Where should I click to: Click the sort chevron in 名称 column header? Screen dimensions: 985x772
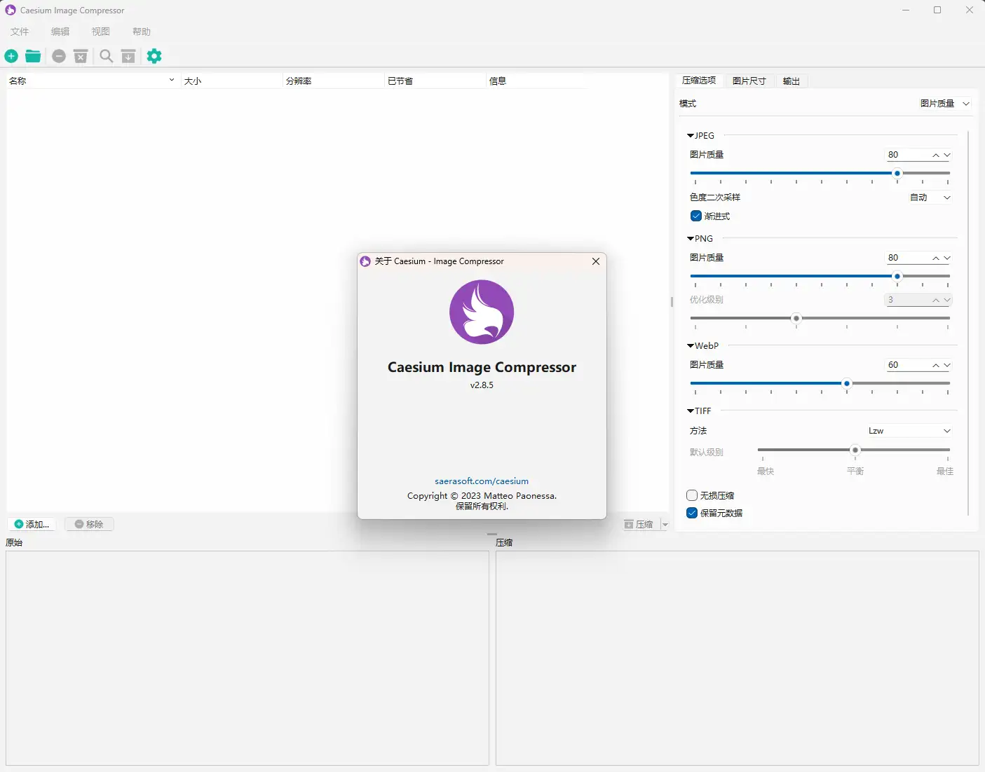172,80
